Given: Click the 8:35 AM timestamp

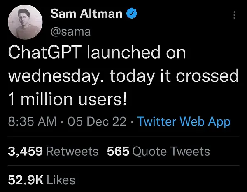Looking at the screenshot, I should (32, 121).
